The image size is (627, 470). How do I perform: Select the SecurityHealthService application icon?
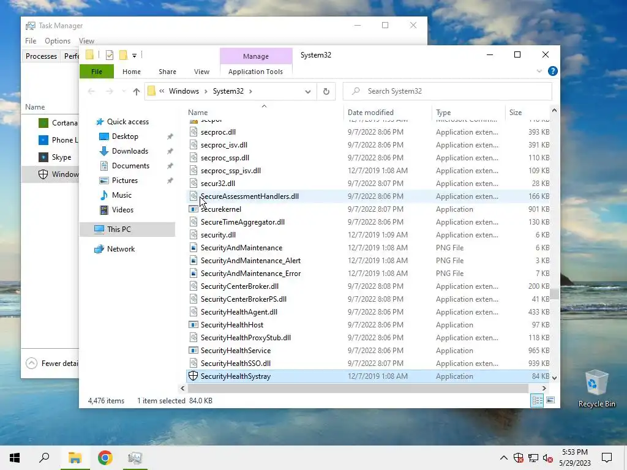point(193,351)
